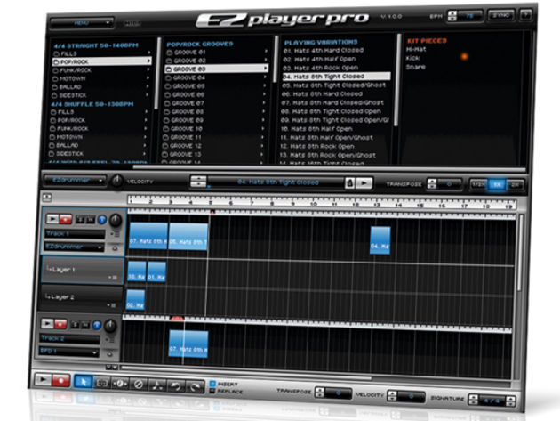560x421 pixels.
Task: Open the EZdrummer dropdown in preview bar
Action: pos(75,181)
